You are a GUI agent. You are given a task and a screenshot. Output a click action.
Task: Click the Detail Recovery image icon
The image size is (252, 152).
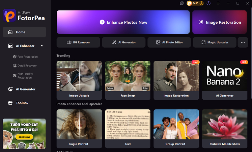[x=15, y=66]
